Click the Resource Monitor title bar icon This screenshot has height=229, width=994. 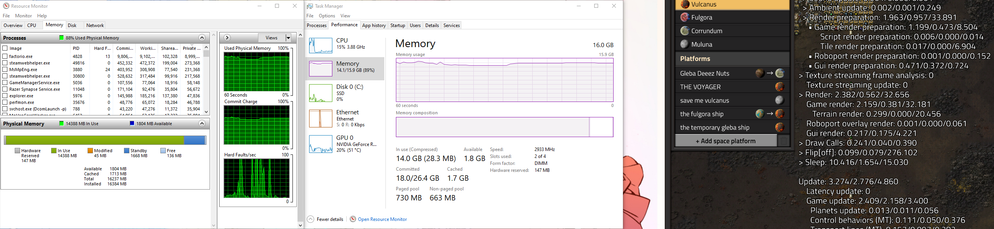click(6, 6)
